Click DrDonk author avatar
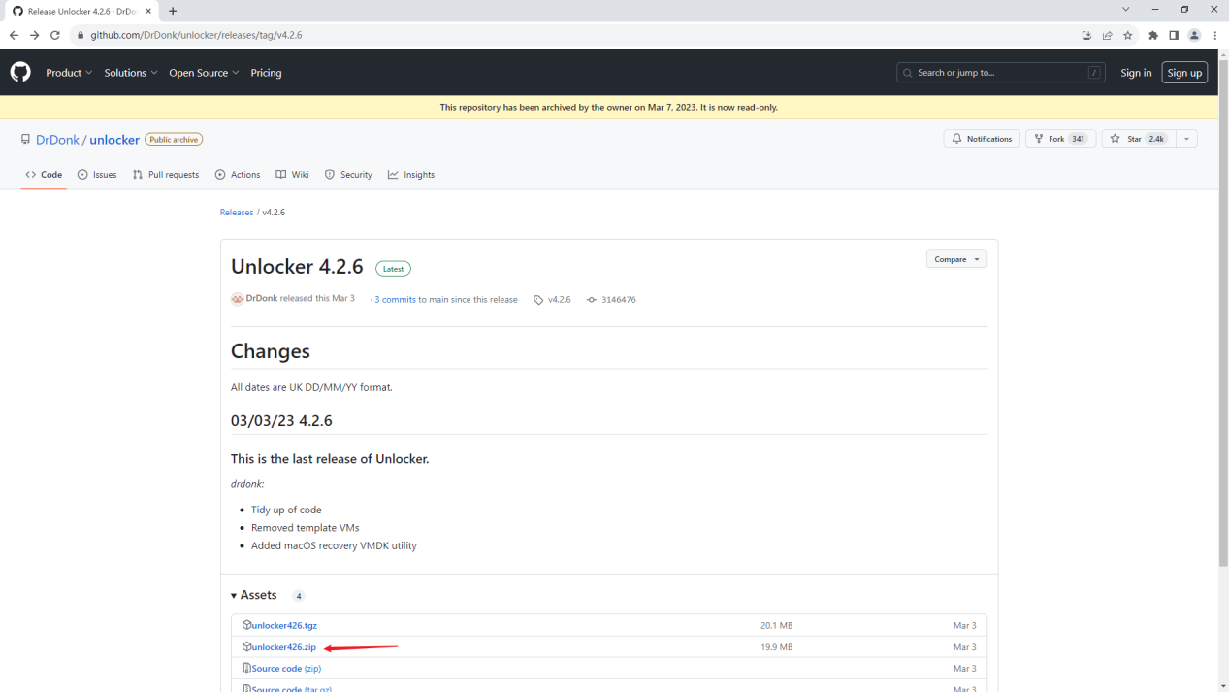This screenshot has width=1229, height=692. point(238,299)
